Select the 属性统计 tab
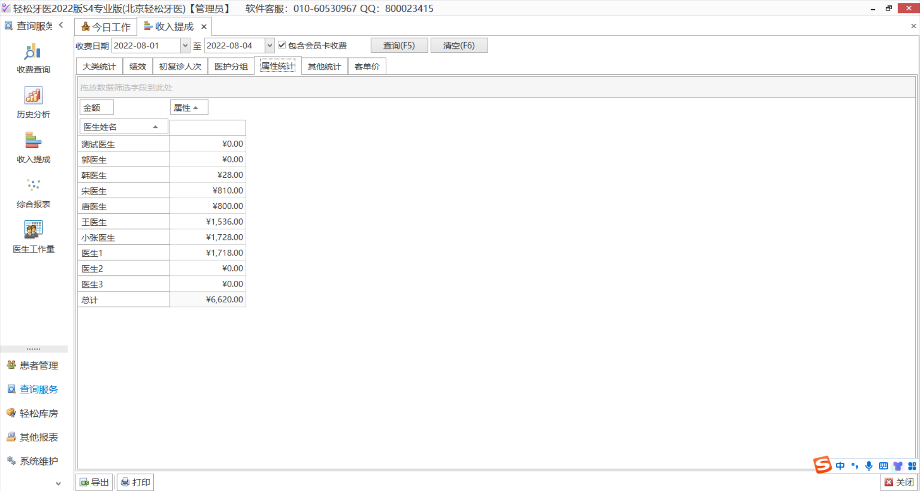 277,66
